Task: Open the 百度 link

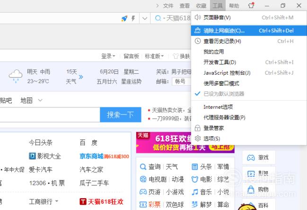Action: [88, 143]
